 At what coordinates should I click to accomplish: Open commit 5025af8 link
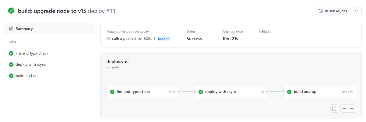click(x=149, y=39)
